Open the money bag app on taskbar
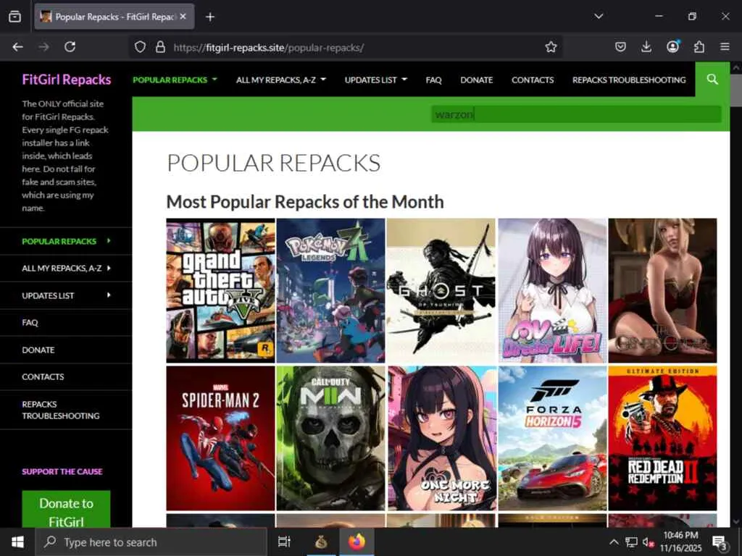Screen dimensions: 742x556 [x=321, y=542]
